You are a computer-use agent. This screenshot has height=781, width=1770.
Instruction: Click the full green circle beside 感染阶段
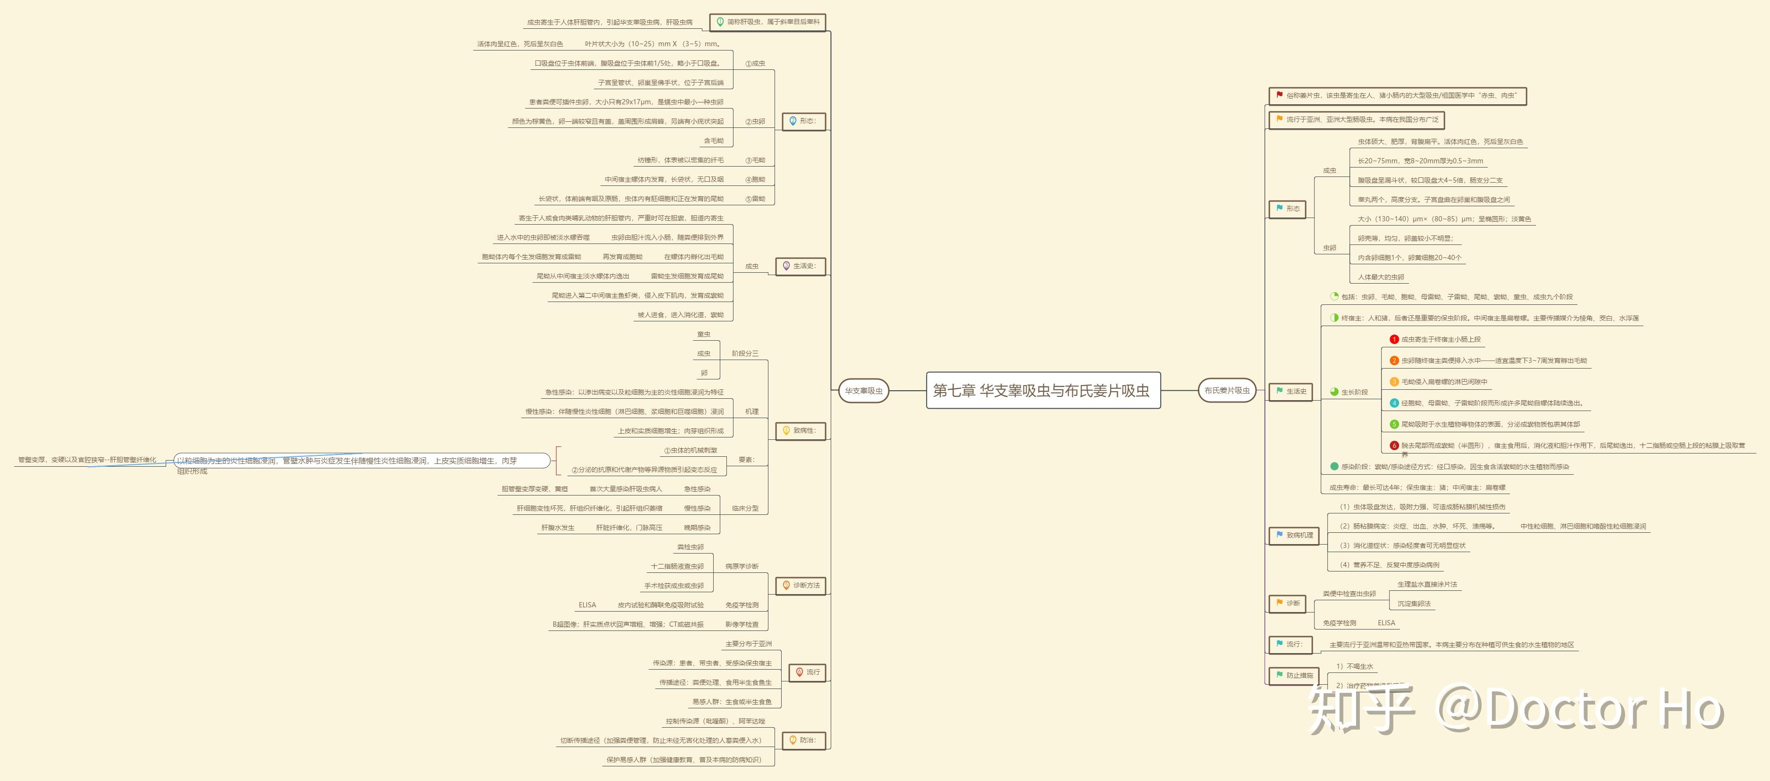pos(1334,466)
